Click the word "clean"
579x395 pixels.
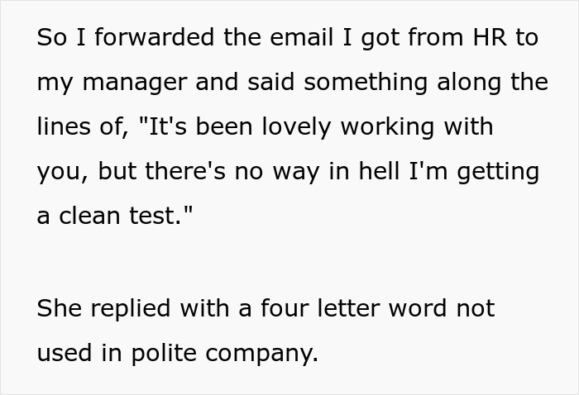pyautogui.click(x=93, y=217)
